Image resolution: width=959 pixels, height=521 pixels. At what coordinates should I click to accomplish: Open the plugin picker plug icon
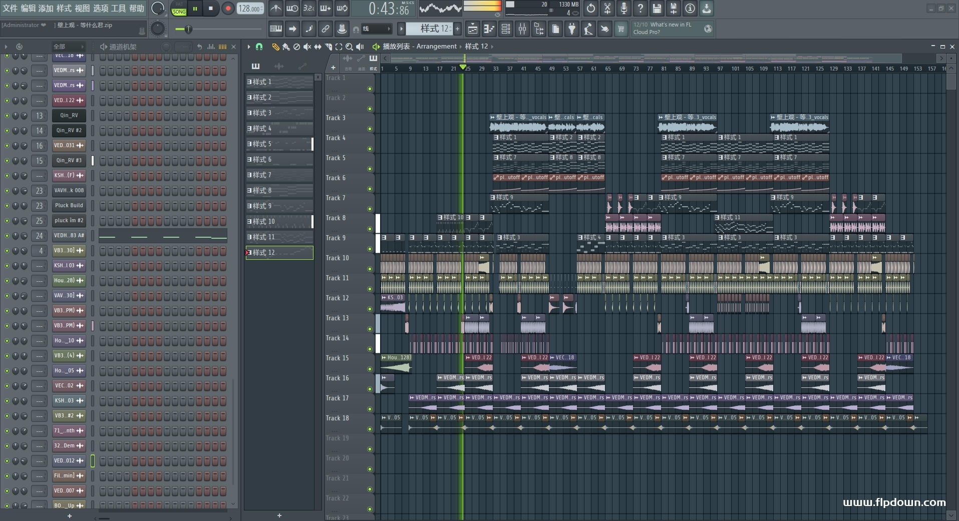point(572,29)
